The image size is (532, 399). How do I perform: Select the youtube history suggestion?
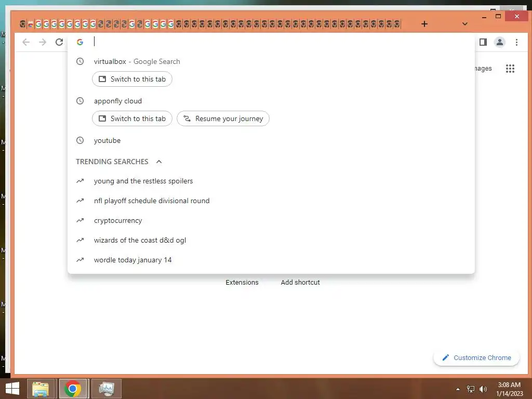[271, 140]
